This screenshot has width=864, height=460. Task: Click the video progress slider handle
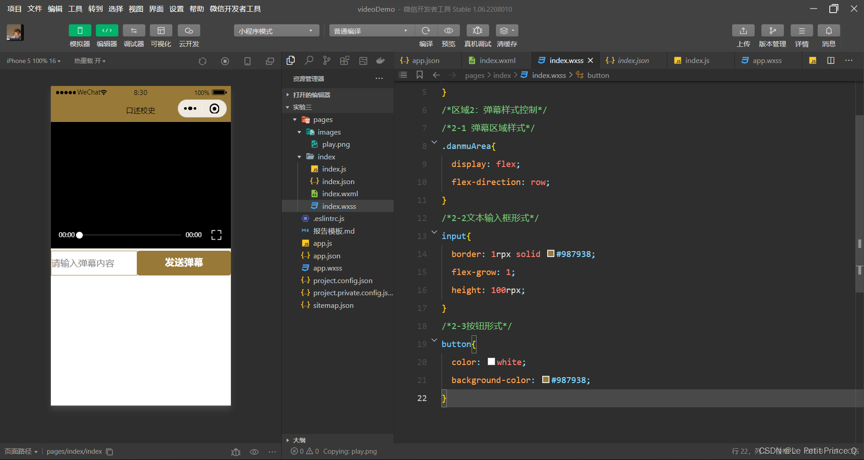tap(80, 235)
